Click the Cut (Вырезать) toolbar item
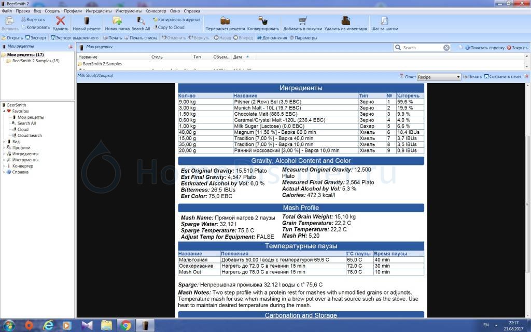Image resolution: width=531 pixels, height=332 pixels. pos(33,20)
